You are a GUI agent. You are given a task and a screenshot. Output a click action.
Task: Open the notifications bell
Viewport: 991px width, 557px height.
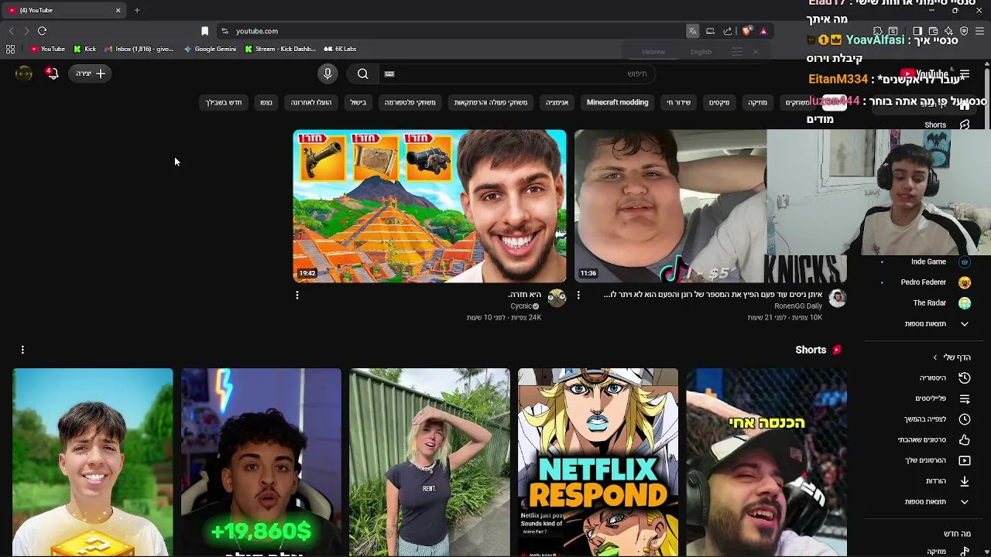pyautogui.click(x=52, y=73)
